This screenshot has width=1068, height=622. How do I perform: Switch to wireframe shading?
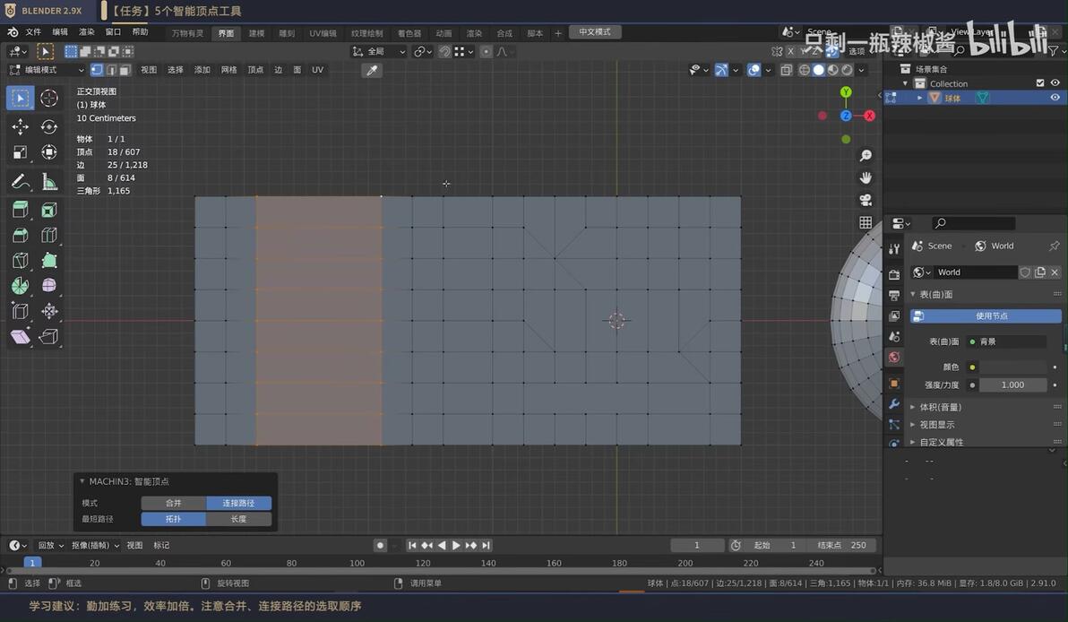804,70
